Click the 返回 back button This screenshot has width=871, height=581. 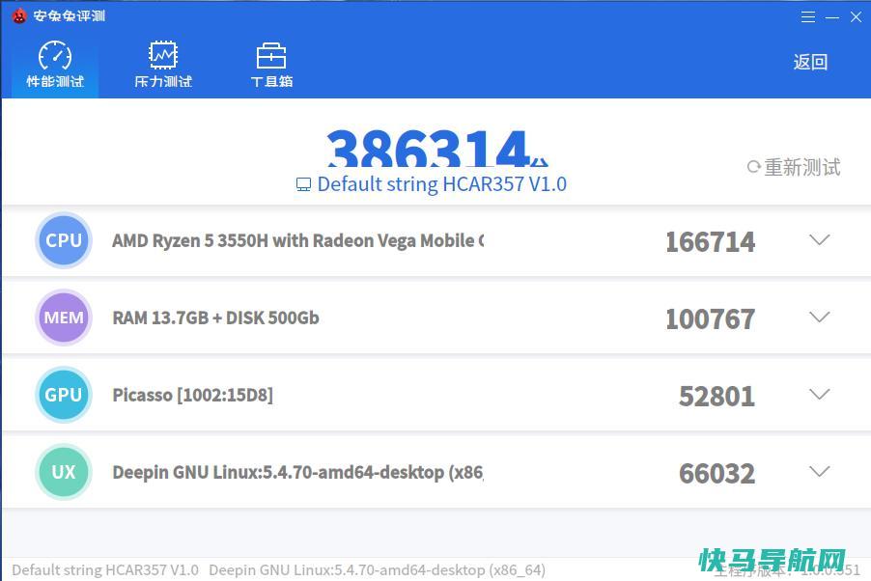pyautogui.click(x=810, y=62)
